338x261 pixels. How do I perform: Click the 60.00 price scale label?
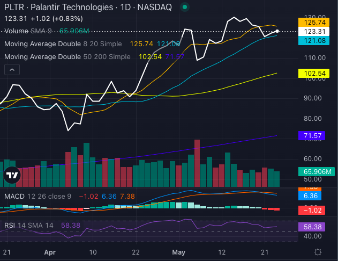313,159
